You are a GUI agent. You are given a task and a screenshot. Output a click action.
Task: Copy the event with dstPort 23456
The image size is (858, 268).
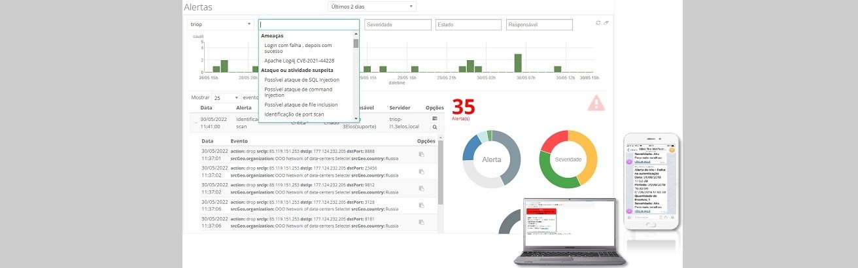(x=422, y=171)
